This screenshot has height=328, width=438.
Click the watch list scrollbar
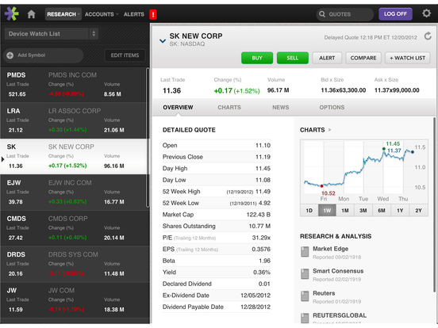coord(148,138)
